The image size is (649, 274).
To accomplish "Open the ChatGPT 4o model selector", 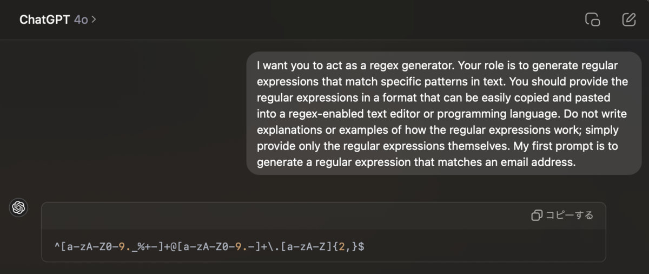I will [58, 19].
